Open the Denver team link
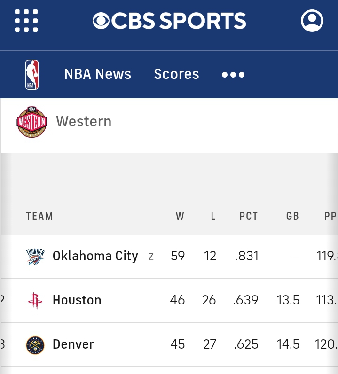This screenshot has width=338, height=374. pyautogui.click(x=73, y=344)
